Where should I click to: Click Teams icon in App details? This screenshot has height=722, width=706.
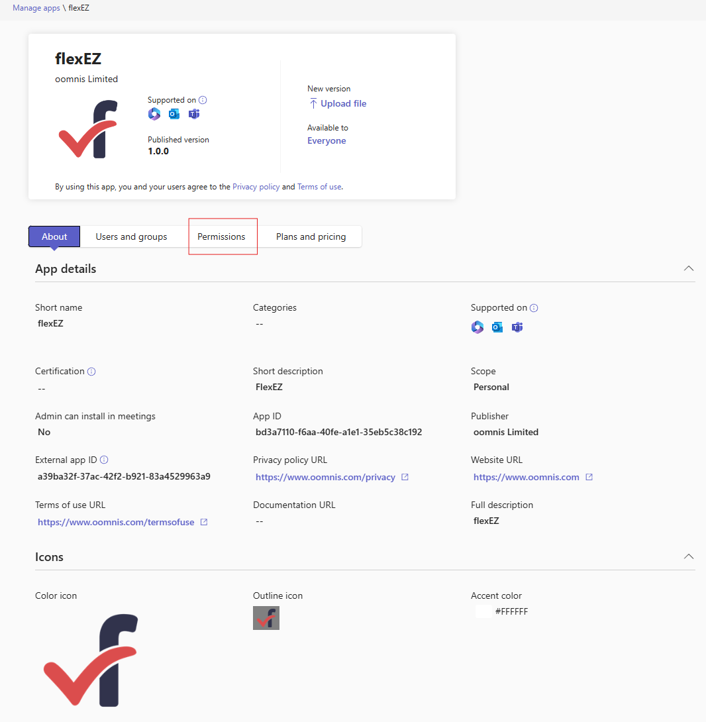517,327
